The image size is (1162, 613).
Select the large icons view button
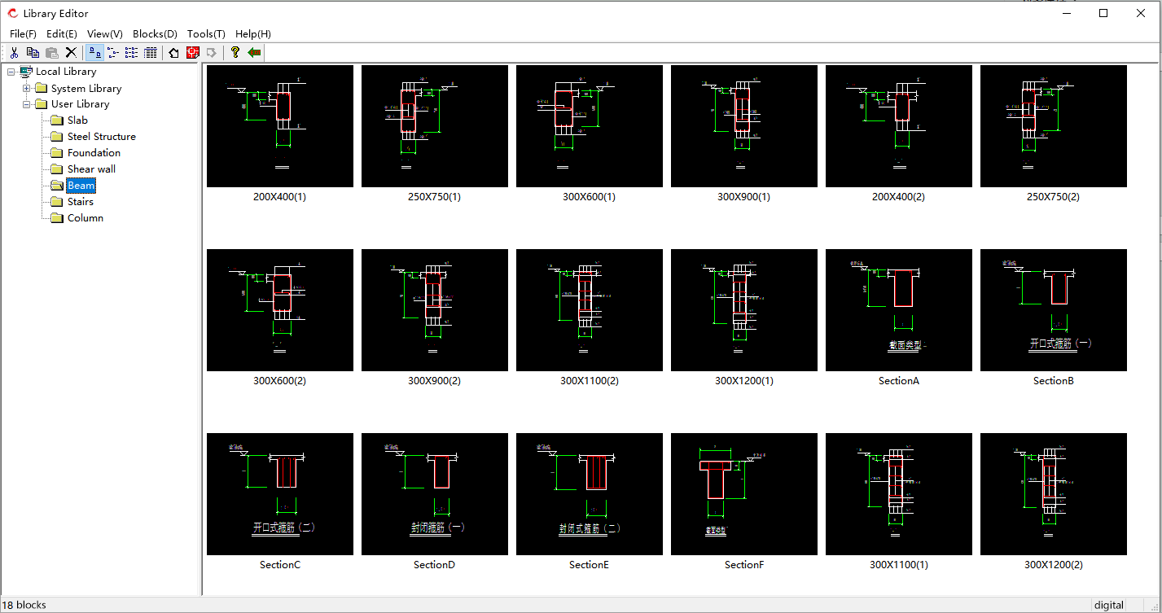pos(94,52)
